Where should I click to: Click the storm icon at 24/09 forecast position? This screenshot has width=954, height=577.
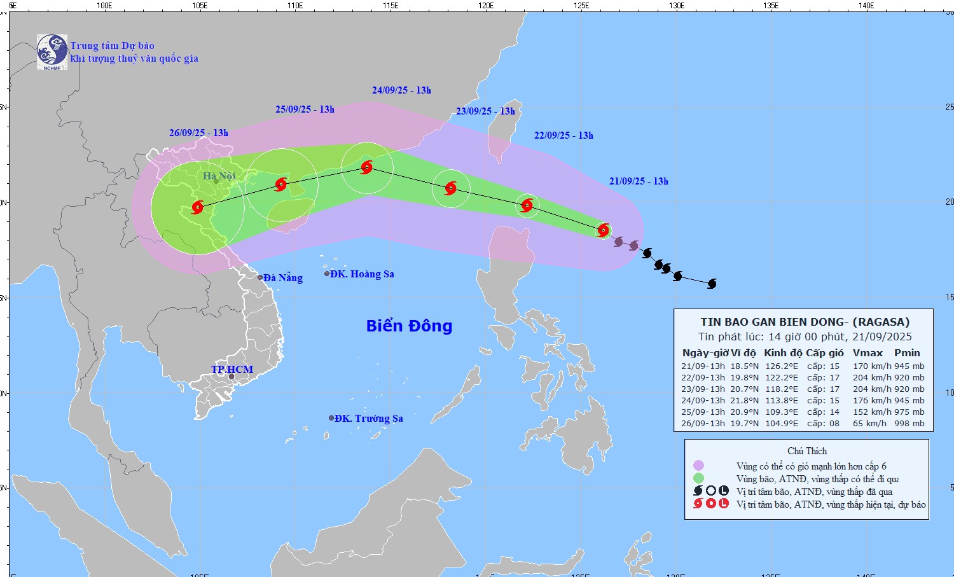367,167
